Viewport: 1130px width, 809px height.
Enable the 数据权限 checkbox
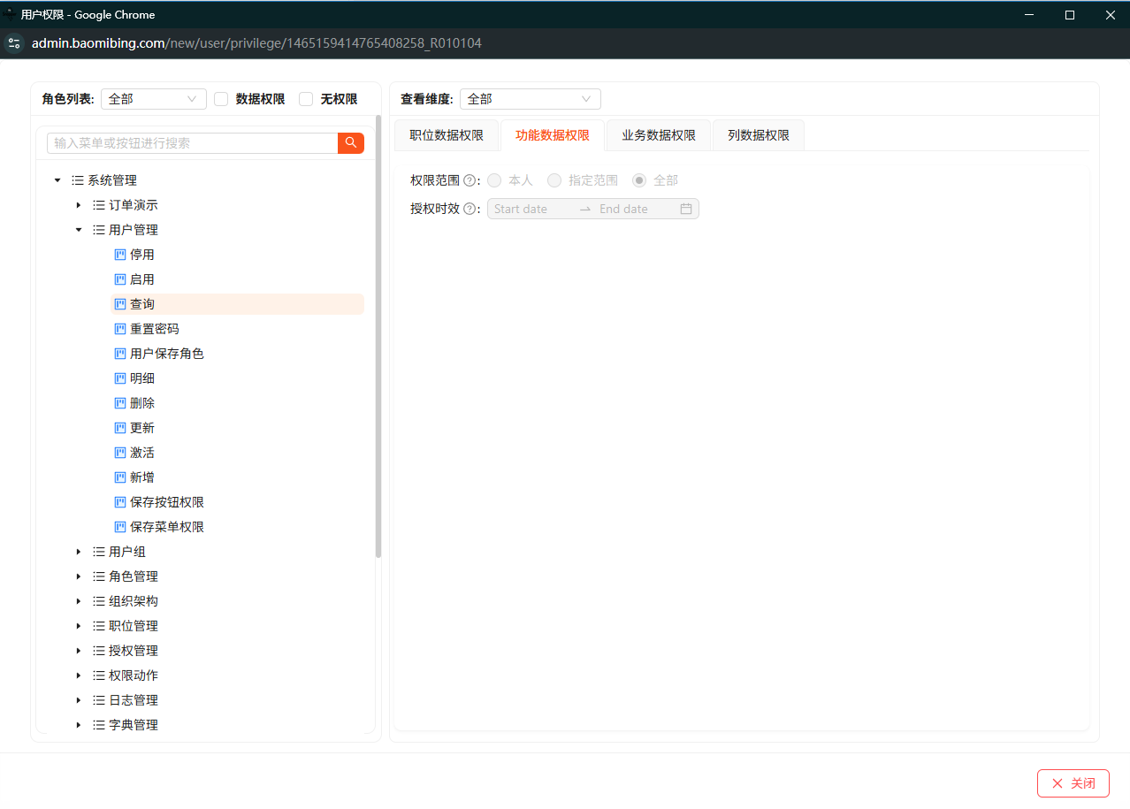222,99
